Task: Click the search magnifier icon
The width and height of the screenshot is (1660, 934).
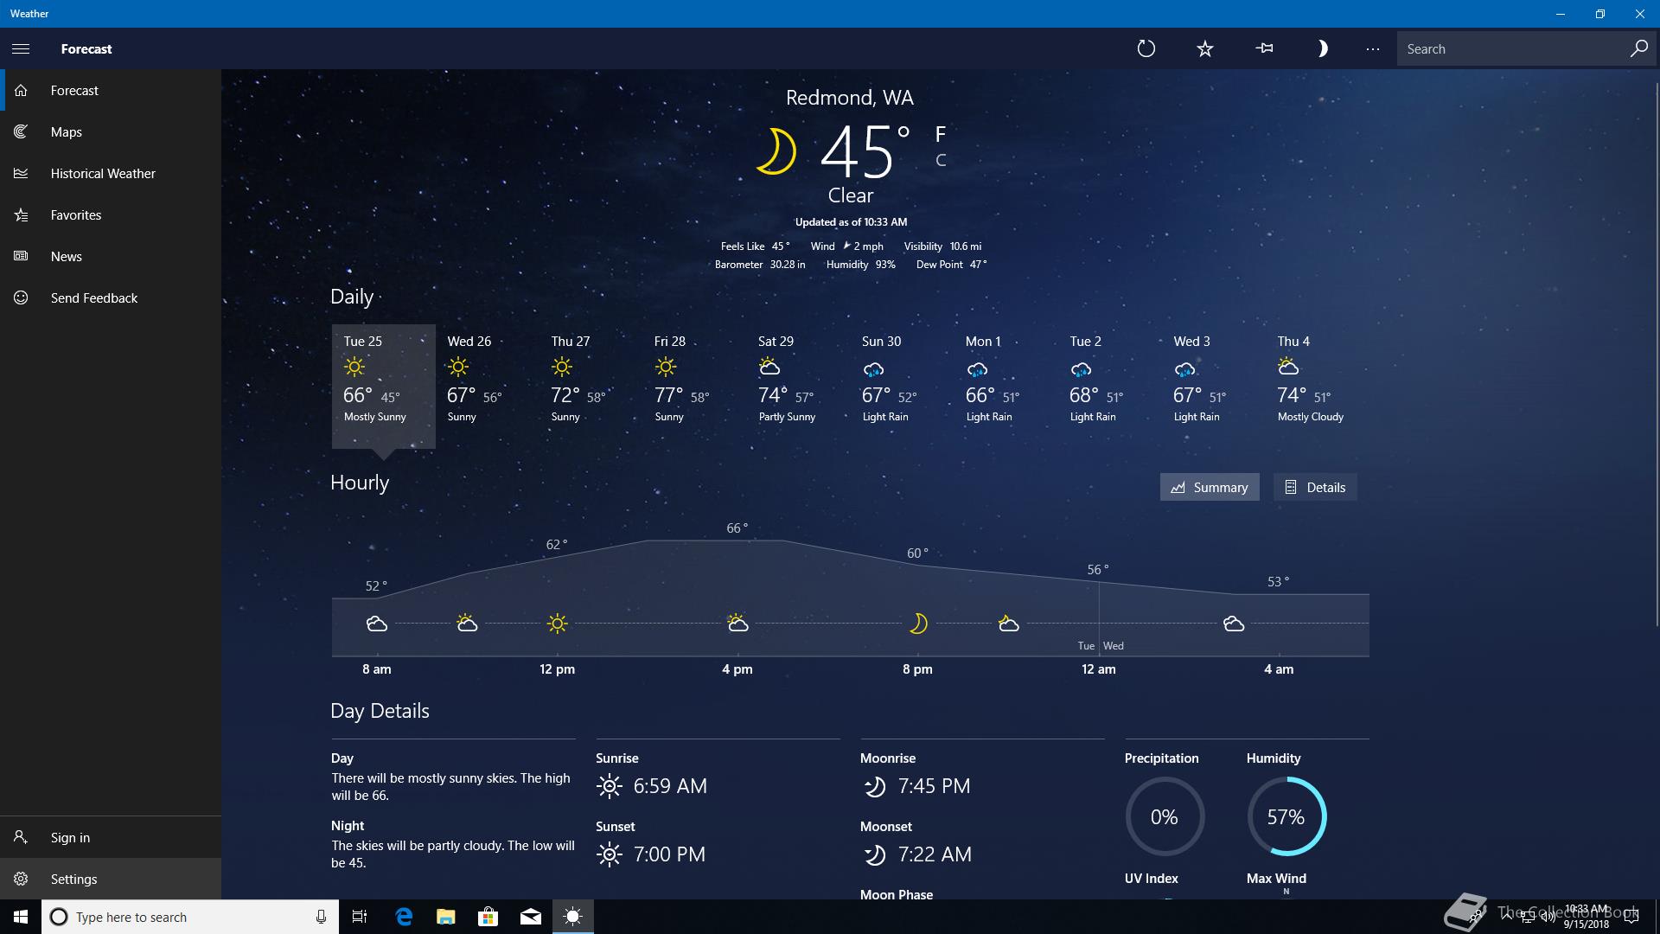Action: point(1638,48)
